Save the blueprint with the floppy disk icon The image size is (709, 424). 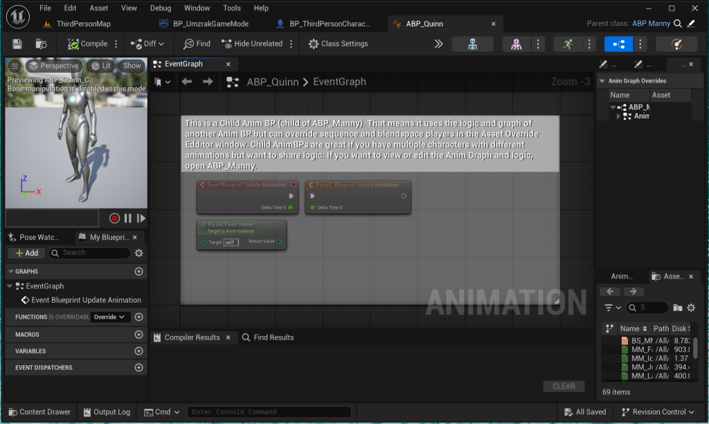[17, 44]
